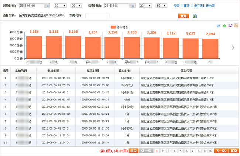Image resolution: width=240 pixels, height=156 pixels.
Task: Go to previous page 上一页
Action: 146,151
